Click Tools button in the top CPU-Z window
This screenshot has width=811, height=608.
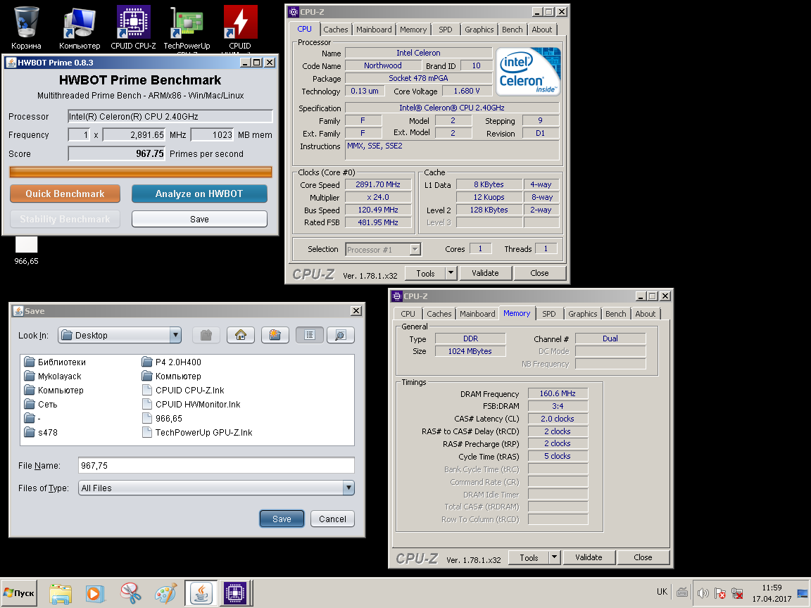pos(425,273)
